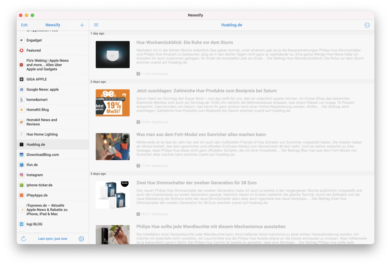The width and height of the screenshot is (391, 266).
Task: Open the more options ellipsis icon
Action: (x=367, y=25)
